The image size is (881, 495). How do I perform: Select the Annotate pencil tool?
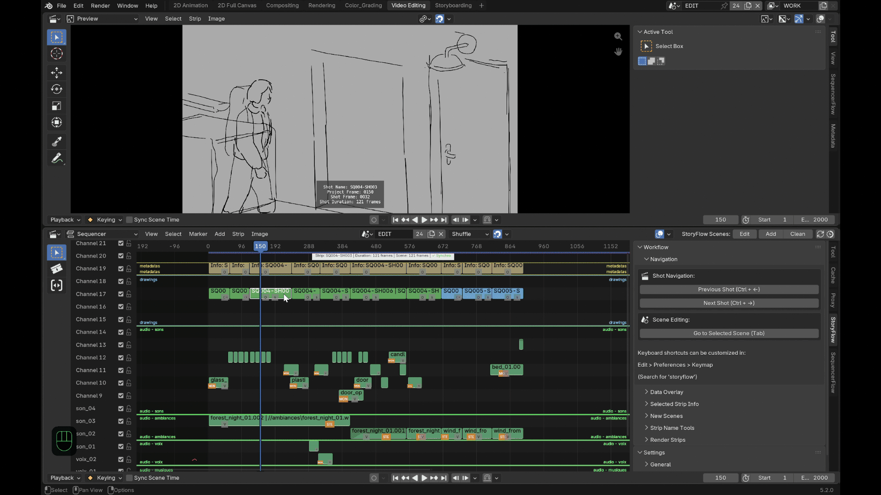point(56,158)
